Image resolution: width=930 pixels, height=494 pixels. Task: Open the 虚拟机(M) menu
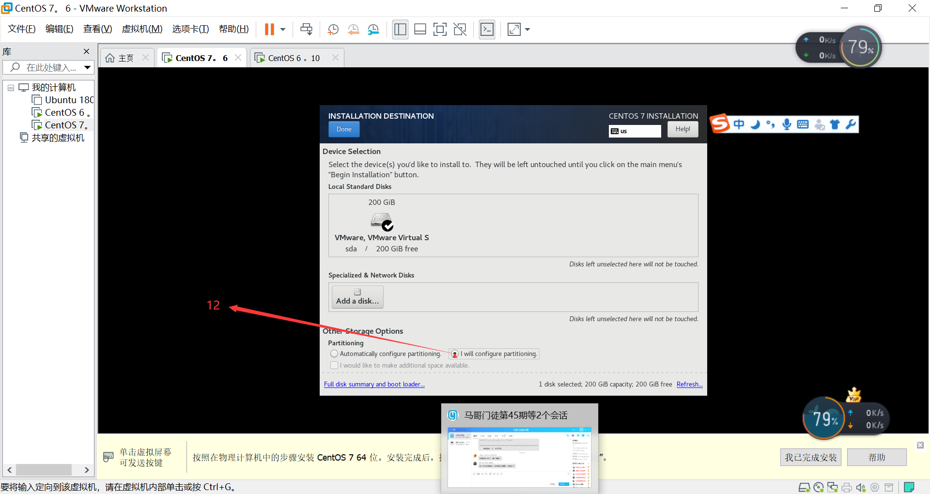(142, 29)
